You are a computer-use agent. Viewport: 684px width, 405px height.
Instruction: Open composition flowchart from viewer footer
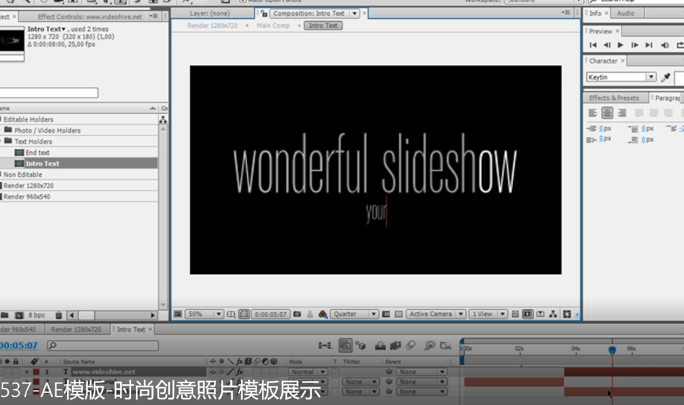click(553, 314)
